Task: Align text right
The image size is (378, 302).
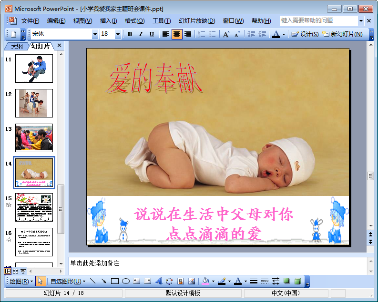Action: pos(188,34)
